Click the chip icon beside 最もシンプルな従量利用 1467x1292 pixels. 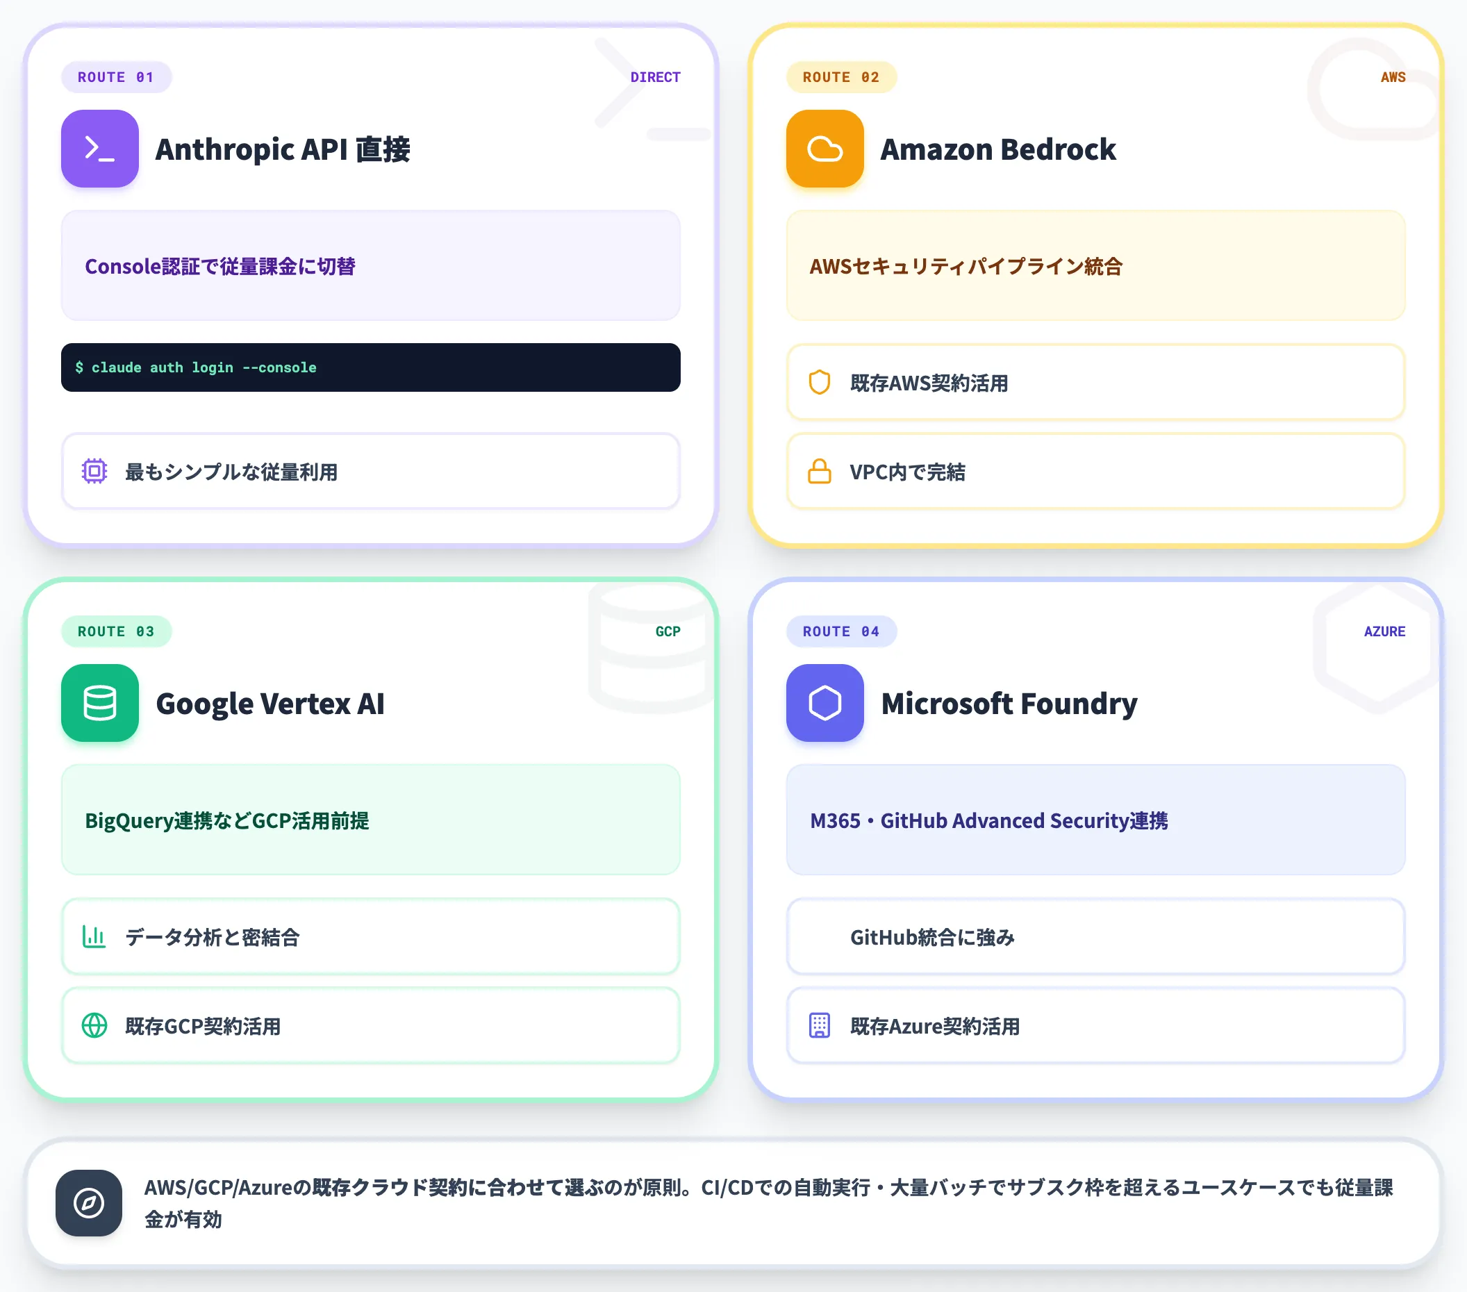pyautogui.click(x=94, y=472)
